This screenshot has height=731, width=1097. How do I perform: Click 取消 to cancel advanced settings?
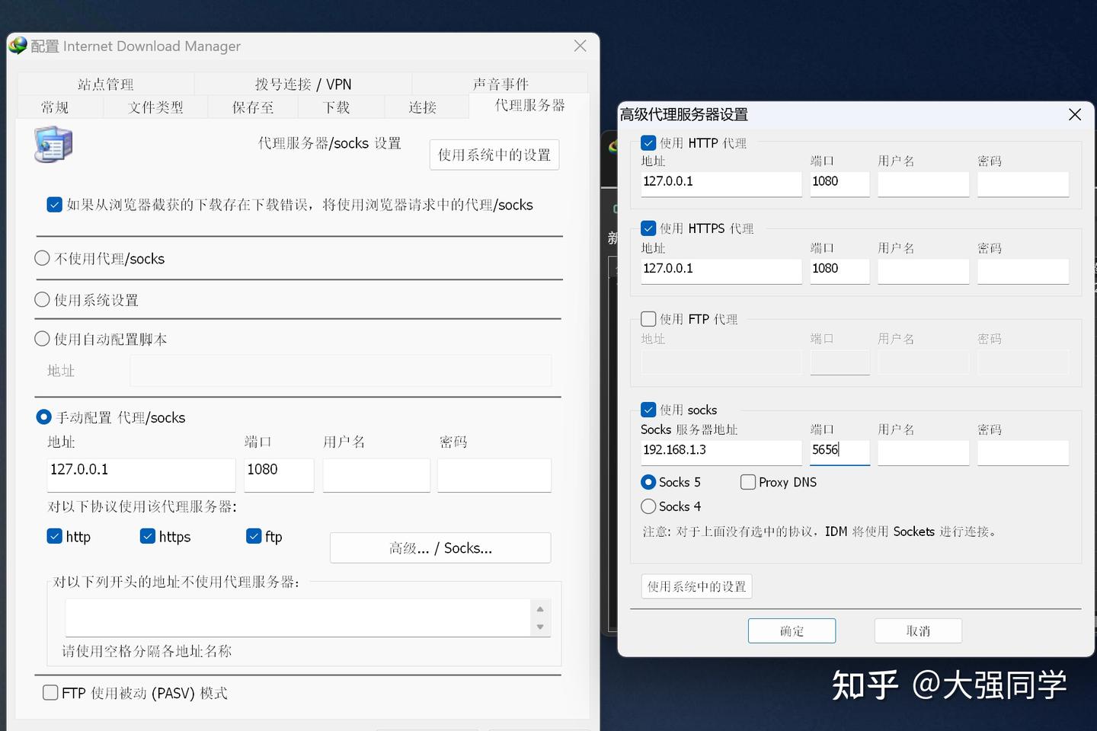pyautogui.click(x=918, y=630)
